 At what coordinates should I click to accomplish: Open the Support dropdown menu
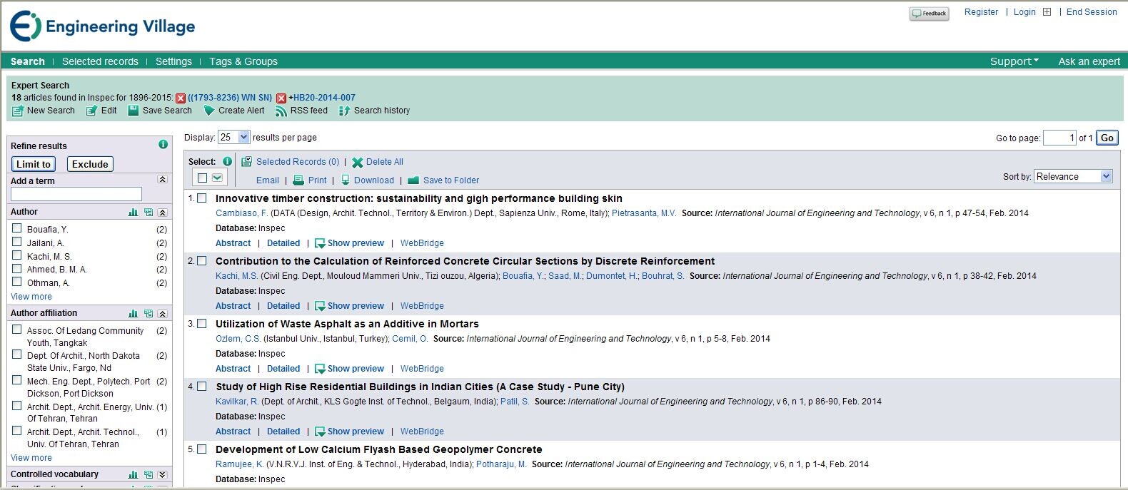(x=1014, y=61)
